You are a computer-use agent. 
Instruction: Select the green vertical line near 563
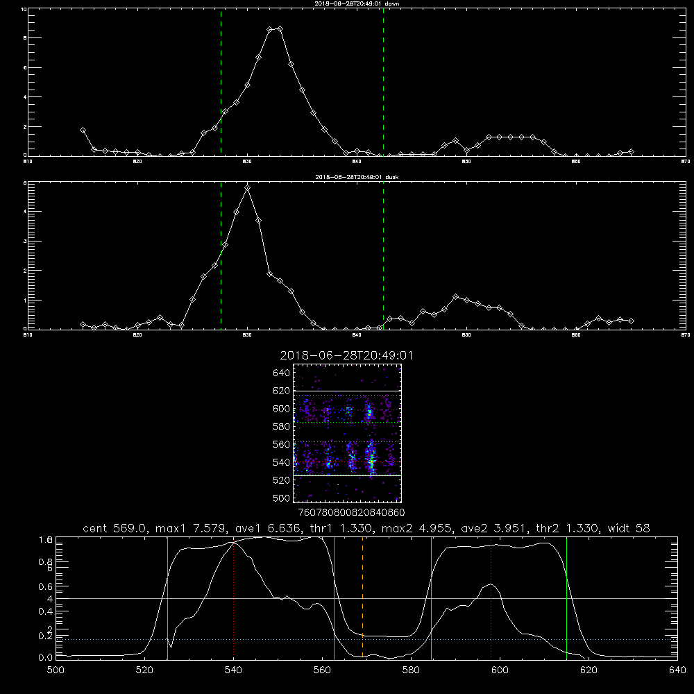pyautogui.click(x=335, y=598)
